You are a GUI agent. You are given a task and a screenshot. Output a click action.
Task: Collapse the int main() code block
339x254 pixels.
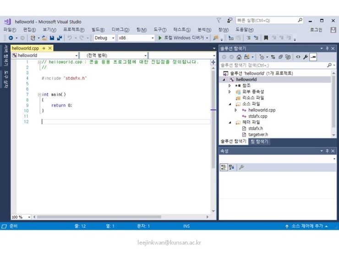[39, 95]
